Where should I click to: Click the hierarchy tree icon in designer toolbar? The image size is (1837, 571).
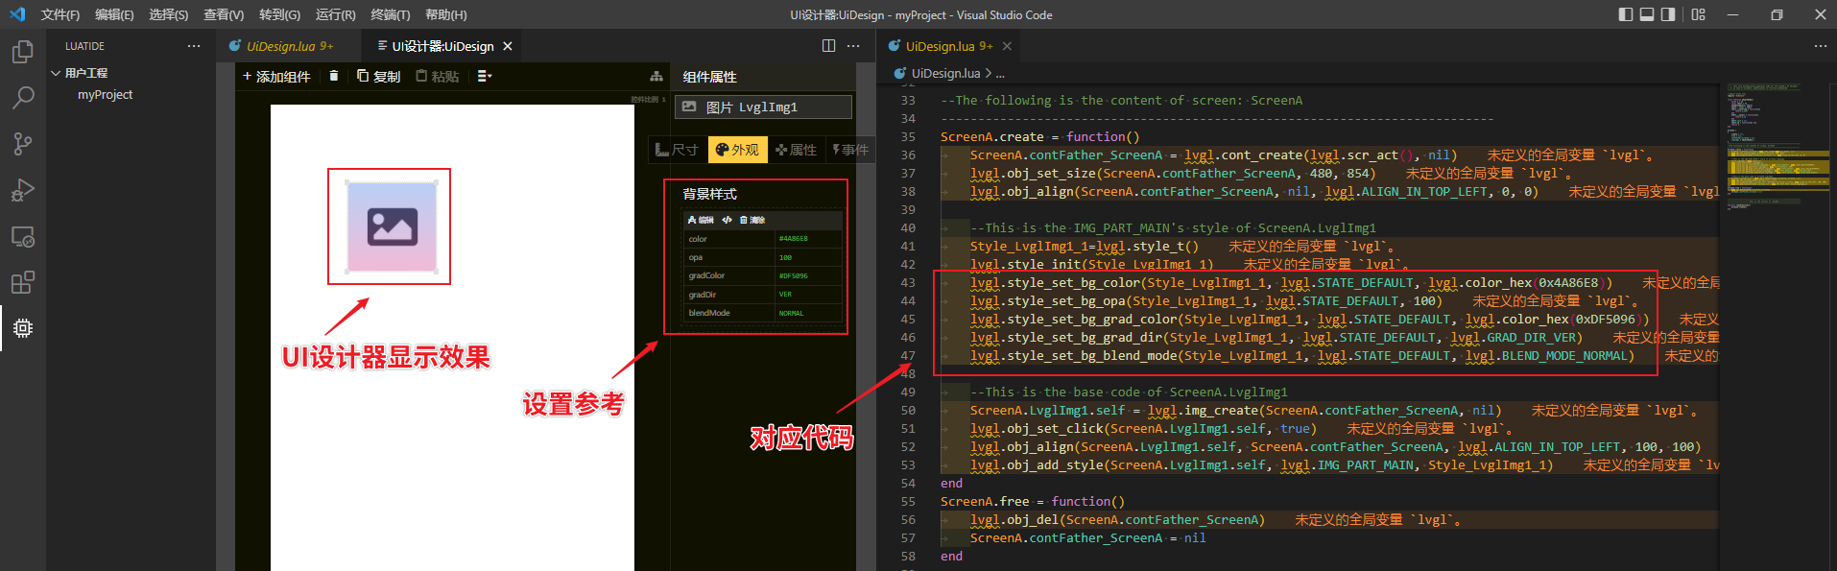[656, 76]
